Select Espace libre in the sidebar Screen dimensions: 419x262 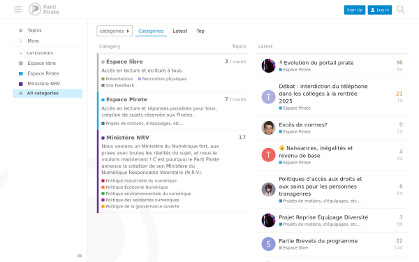click(47, 64)
